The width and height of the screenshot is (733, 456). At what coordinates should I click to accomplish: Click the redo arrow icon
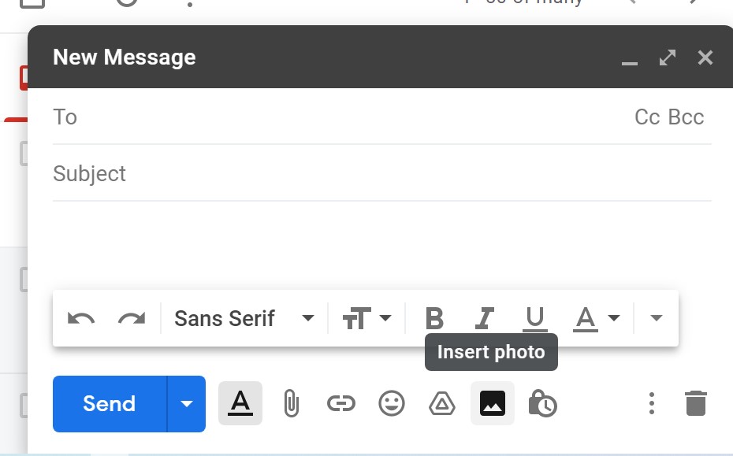[x=132, y=318]
